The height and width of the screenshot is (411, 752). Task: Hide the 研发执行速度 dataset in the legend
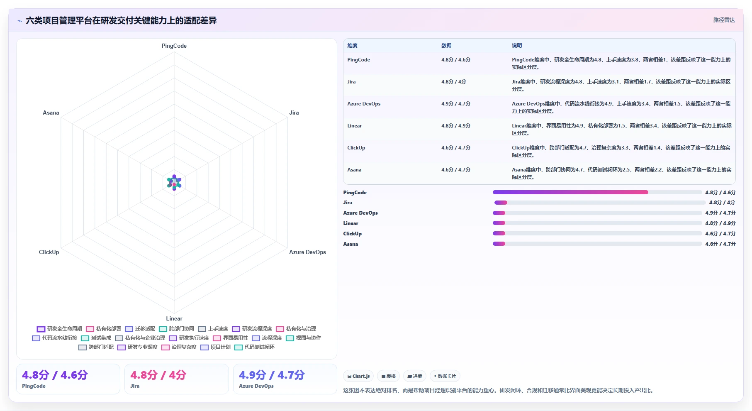click(189, 338)
